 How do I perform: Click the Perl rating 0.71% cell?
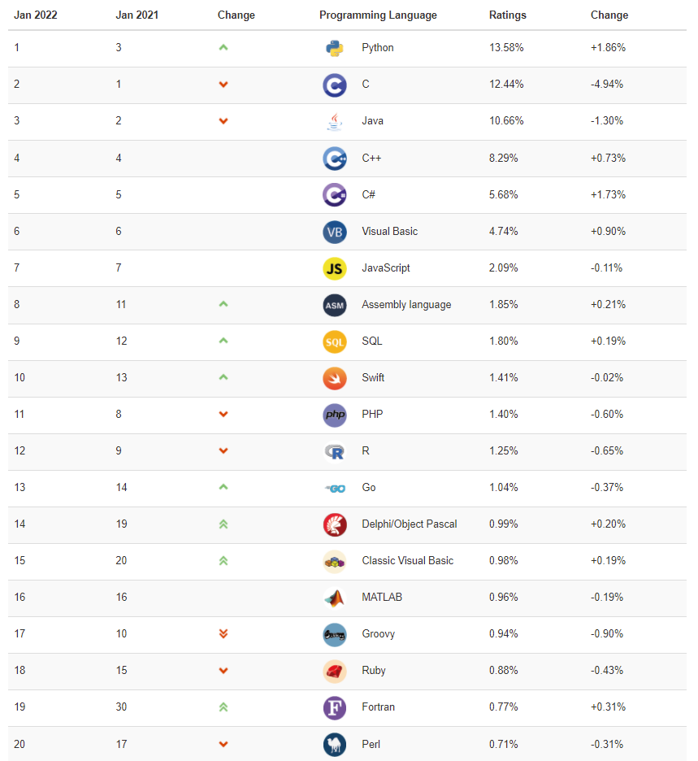point(504,744)
